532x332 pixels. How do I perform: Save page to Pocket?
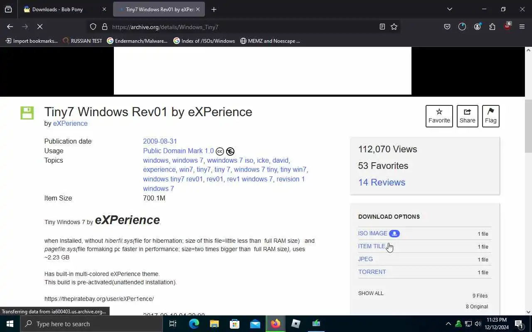[447, 27]
